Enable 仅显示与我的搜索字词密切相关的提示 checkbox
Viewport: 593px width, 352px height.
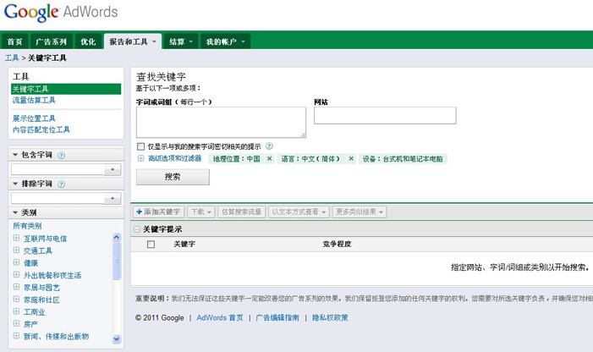141,146
